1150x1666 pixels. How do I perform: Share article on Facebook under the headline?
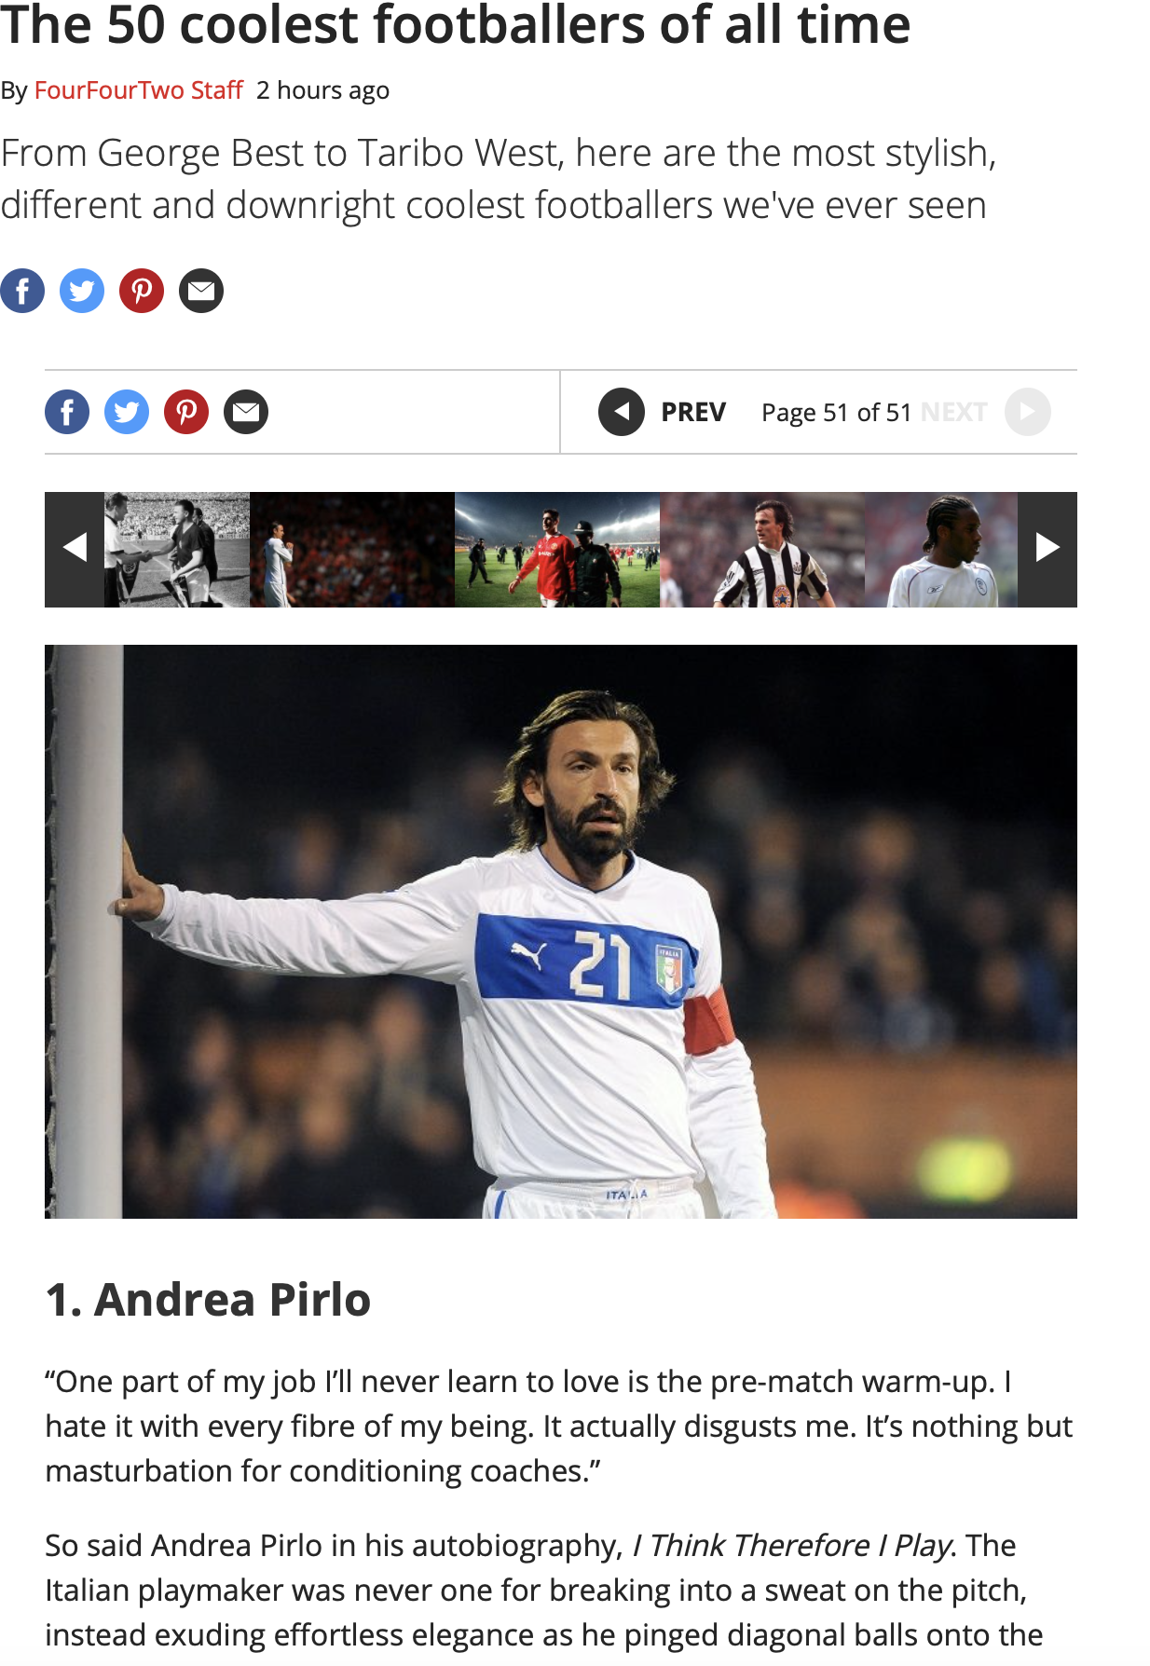pyautogui.click(x=22, y=291)
